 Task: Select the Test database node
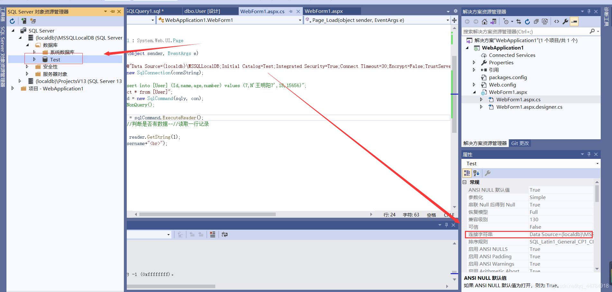[x=55, y=59]
